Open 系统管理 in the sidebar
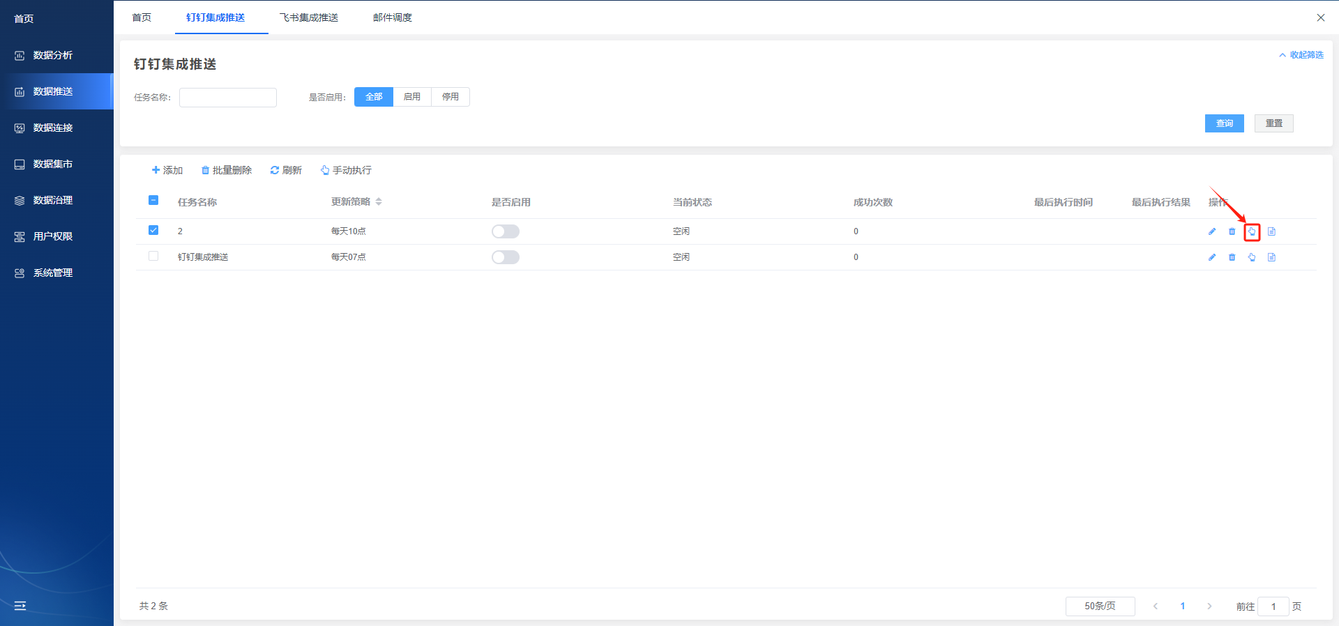This screenshot has height=626, width=1339. point(56,273)
